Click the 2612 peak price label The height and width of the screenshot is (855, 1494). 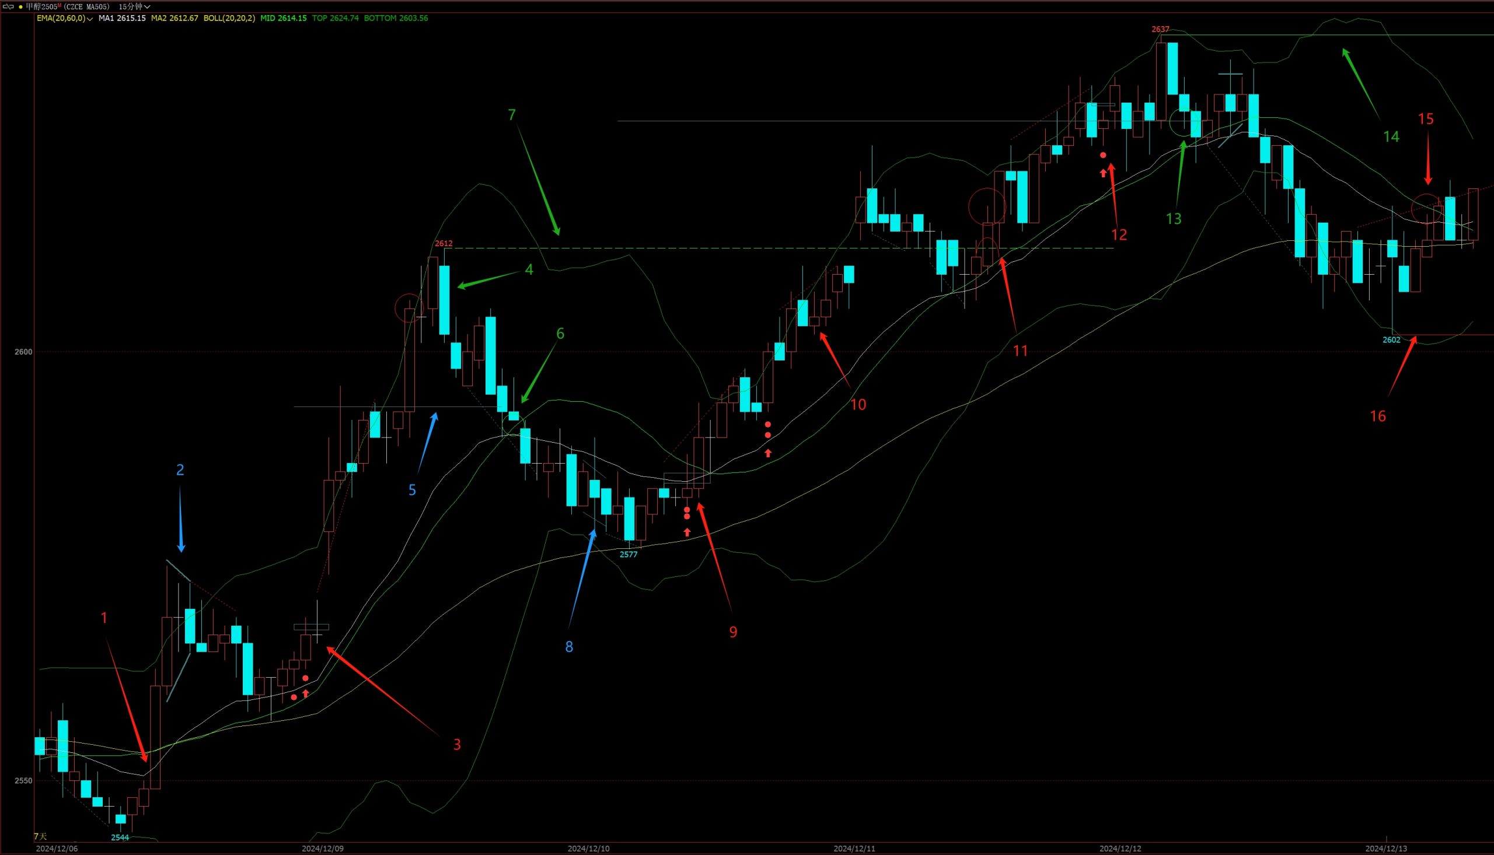pyautogui.click(x=444, y=243)
